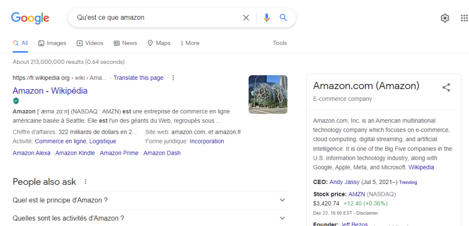469x226 pixels.
Task: Open the Wikipedia link in knowledge panel description
Action: [421, 167]
